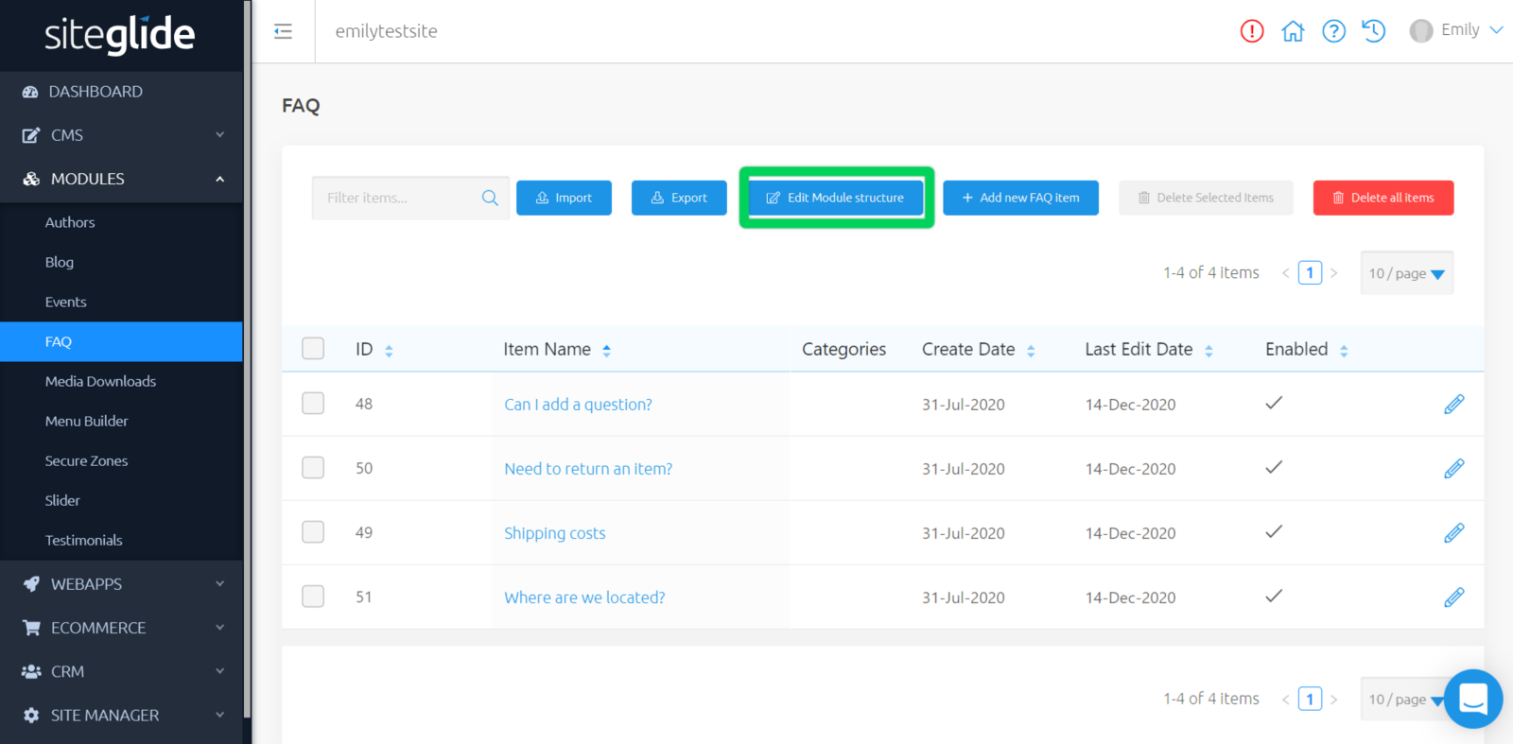1513x744 pixels.
Task: Open the Emily user account dropdown
Action: 1456,30
